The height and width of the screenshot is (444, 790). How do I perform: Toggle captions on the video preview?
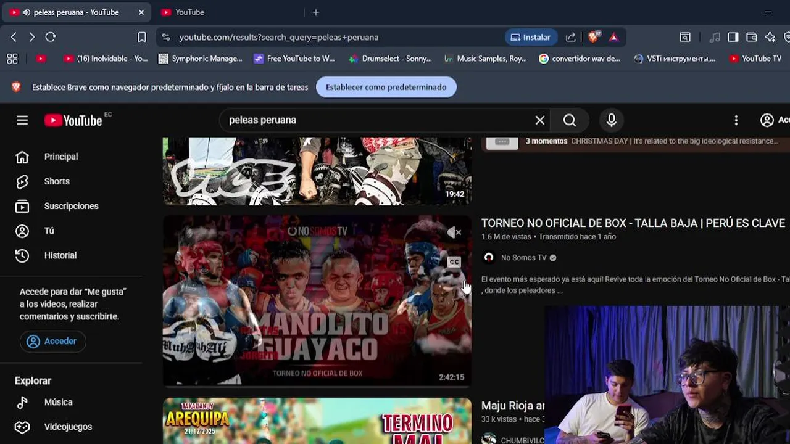[x=454, y=262]
